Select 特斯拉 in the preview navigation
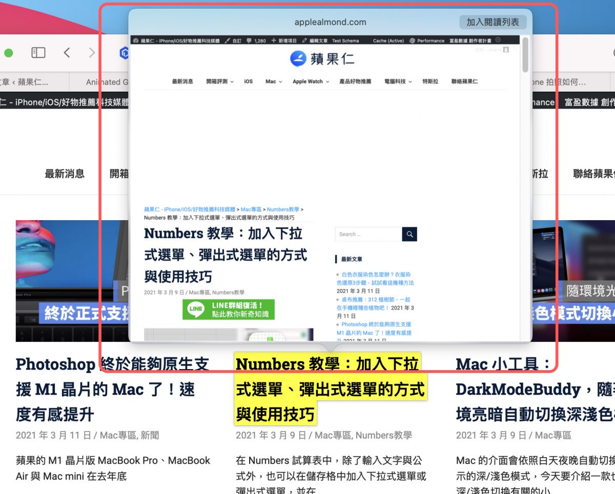Image resolution: width=615 pixels, height=494 pixels. [430, 81]
